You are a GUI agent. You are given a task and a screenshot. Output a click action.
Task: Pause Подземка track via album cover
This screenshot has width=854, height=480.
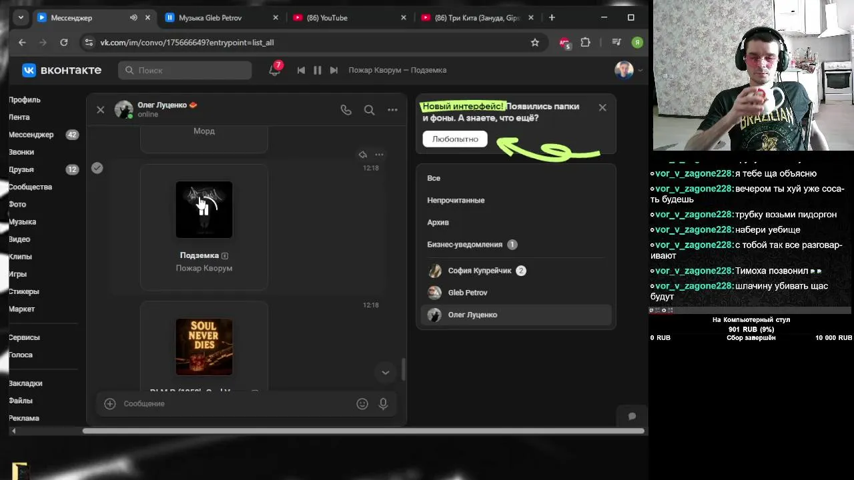pyautogui.click(x=204, y=209)
